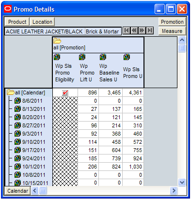Select the Wp Sls Promo U column header

point(132,73)
